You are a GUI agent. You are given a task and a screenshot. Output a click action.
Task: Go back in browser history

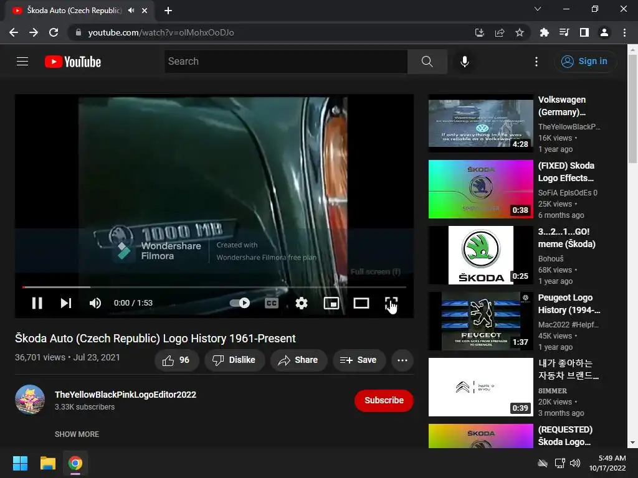pyautogui.click(x=14, y=32)
